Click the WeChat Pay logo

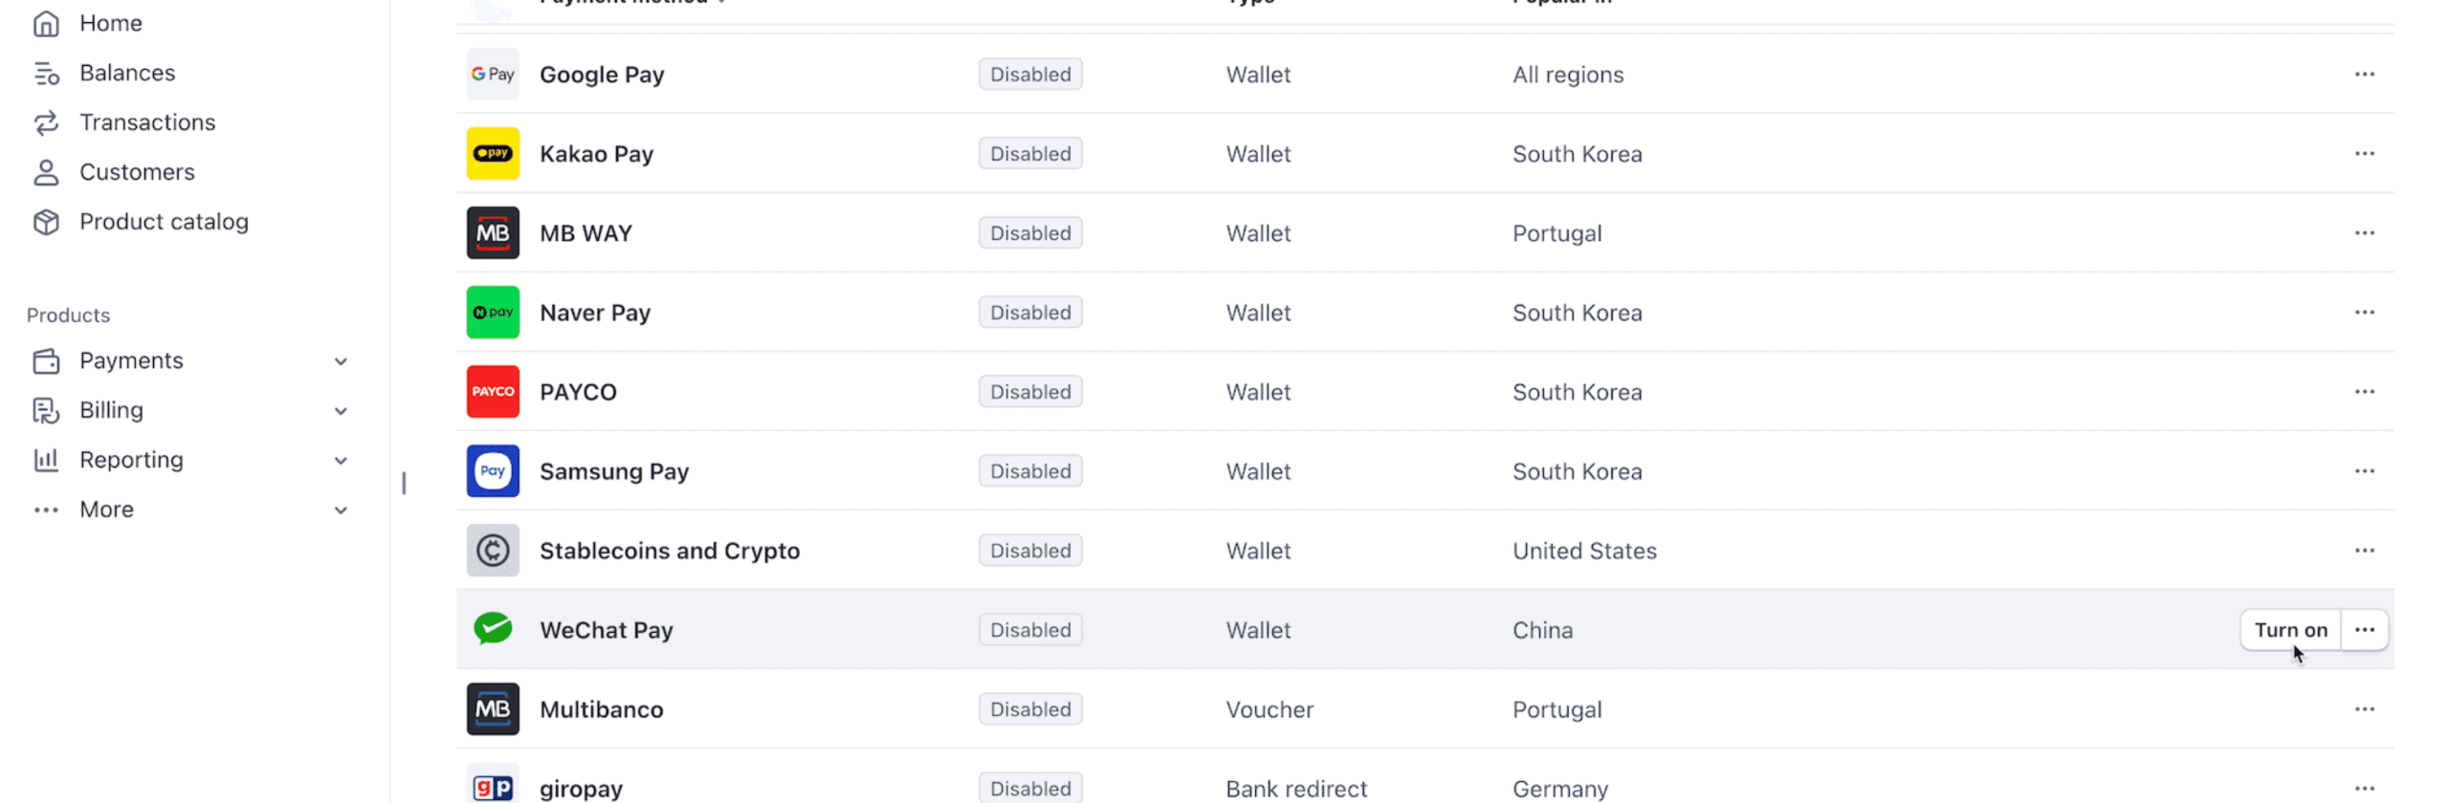point(492,629)
